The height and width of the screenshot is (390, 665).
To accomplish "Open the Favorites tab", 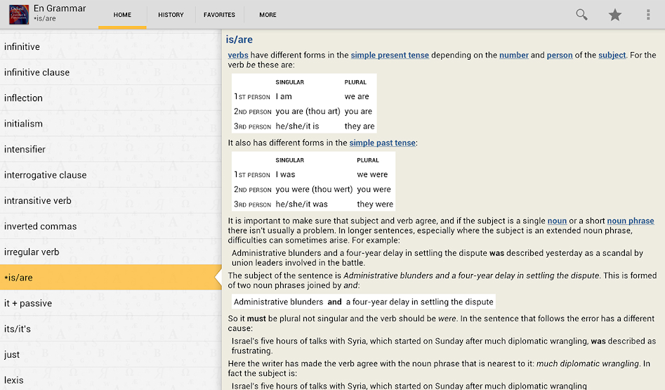I will pyautogui.click(x=219, y=15).
